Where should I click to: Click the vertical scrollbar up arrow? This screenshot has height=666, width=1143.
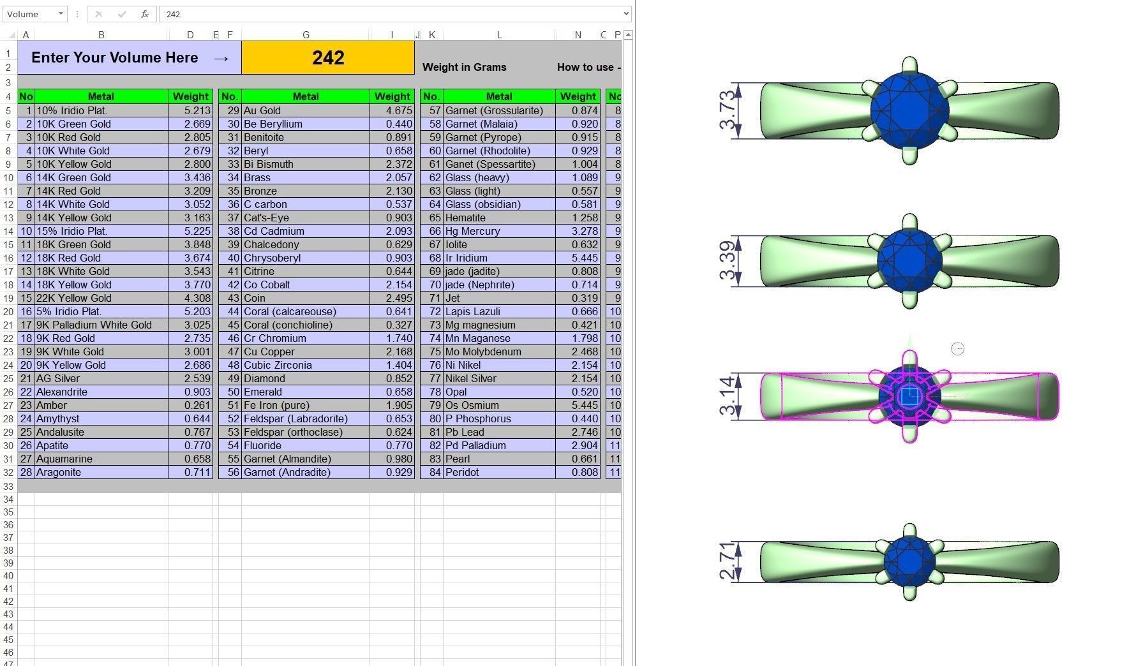point(628,34)
